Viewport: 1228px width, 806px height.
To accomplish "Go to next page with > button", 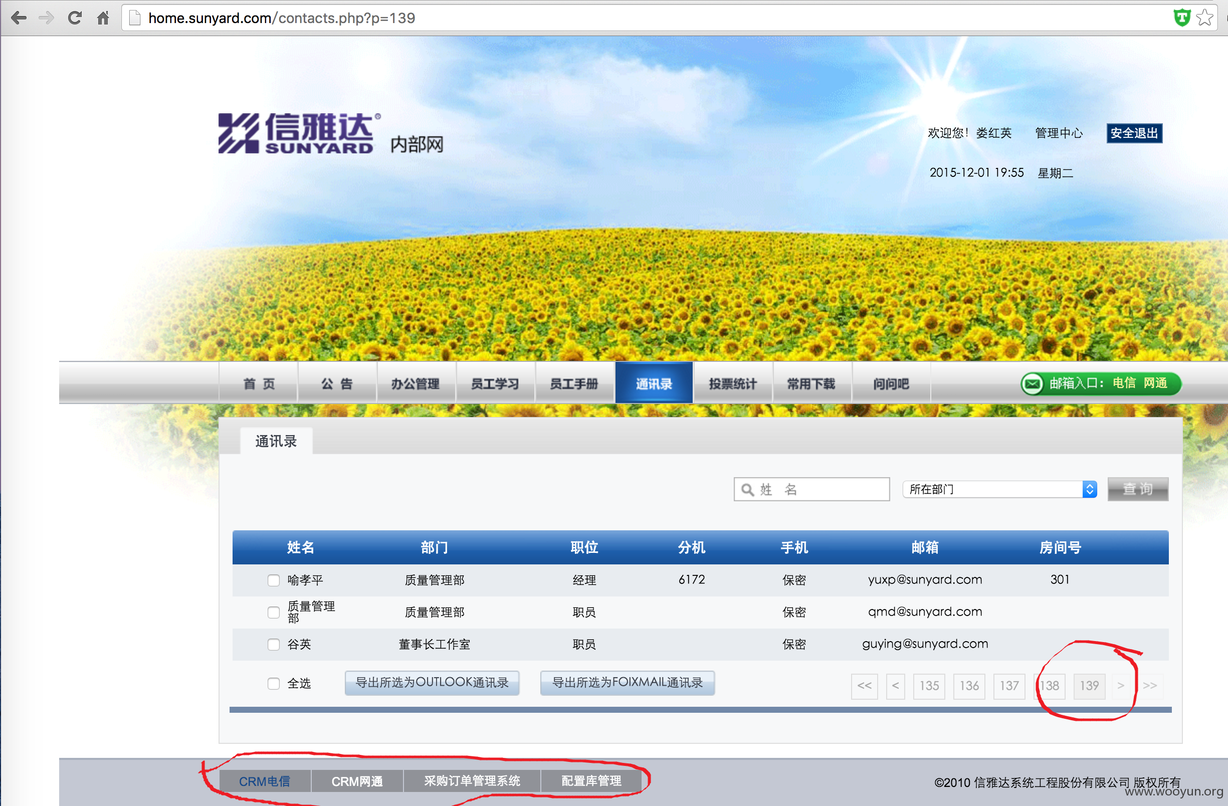I will 1121,686.
